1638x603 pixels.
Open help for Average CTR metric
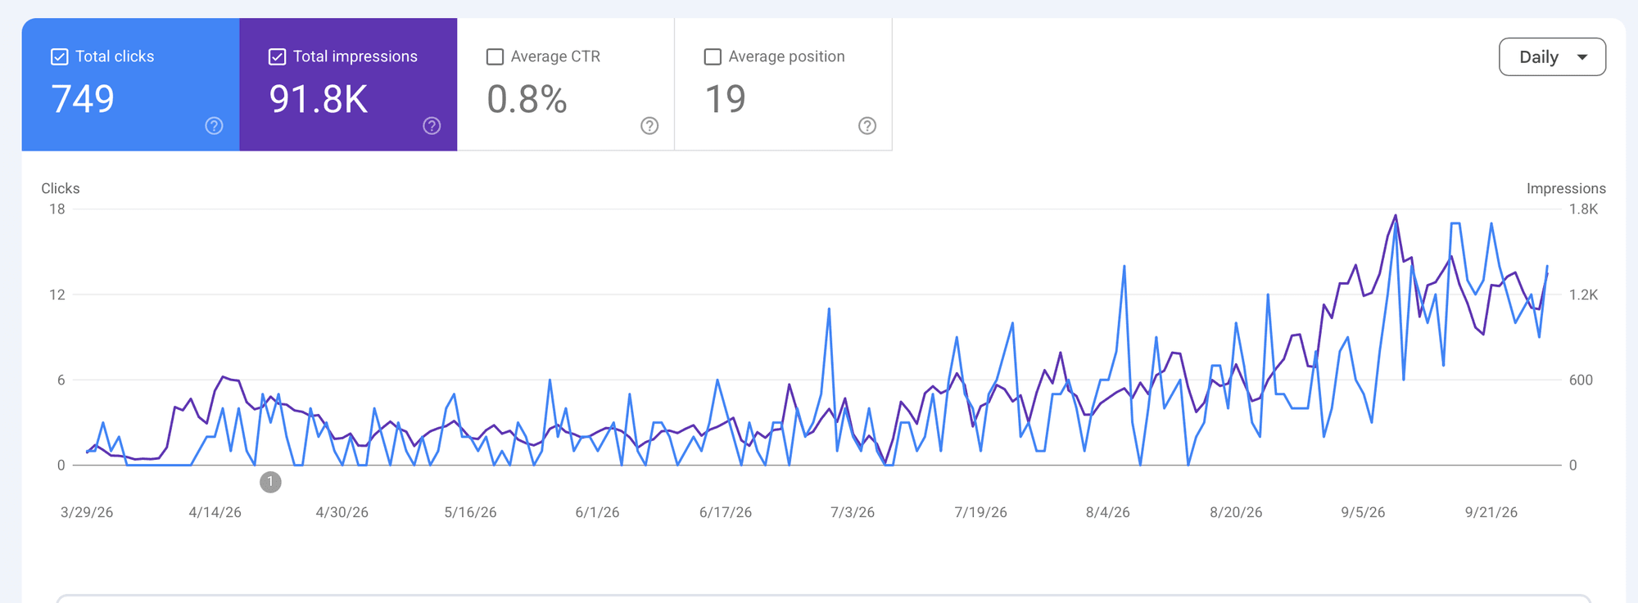(649, 126)
